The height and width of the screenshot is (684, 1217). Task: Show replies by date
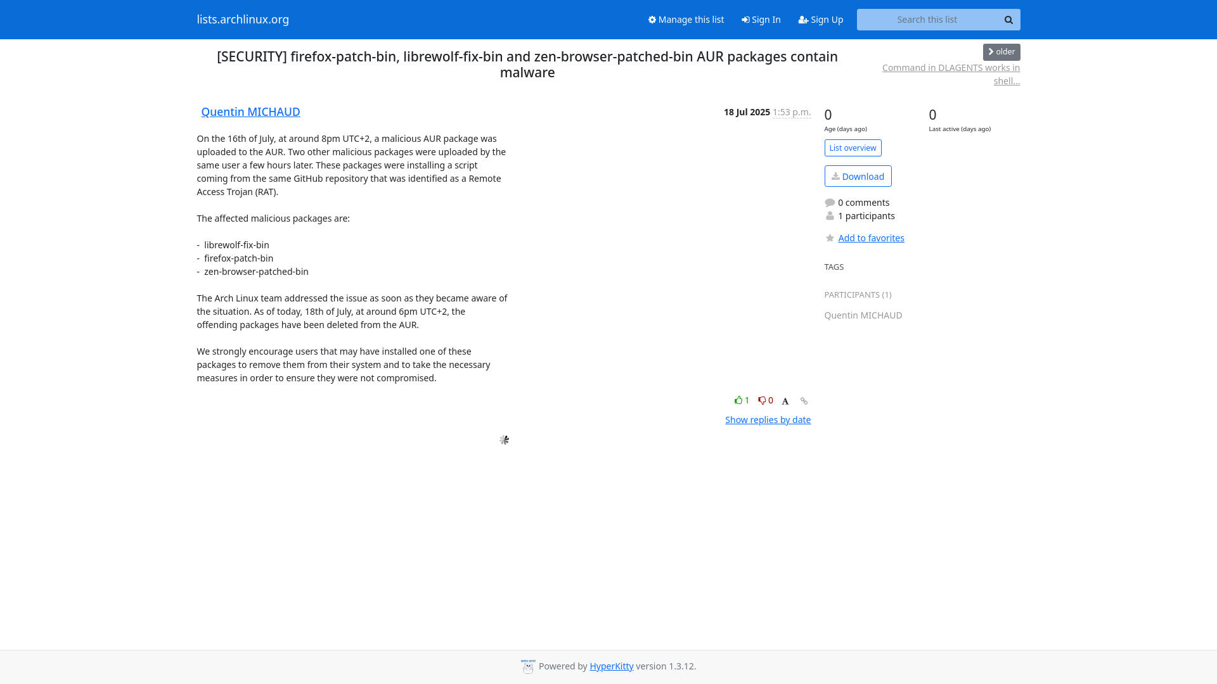pyautogui.click(x=768, y=420)
